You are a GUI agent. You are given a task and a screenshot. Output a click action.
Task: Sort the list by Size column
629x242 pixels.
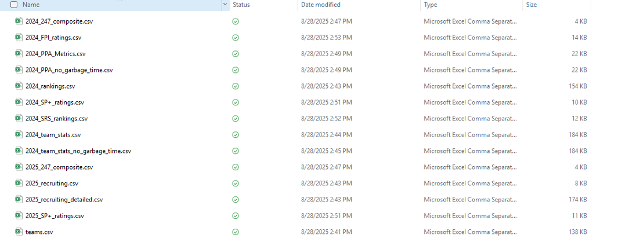531,5
